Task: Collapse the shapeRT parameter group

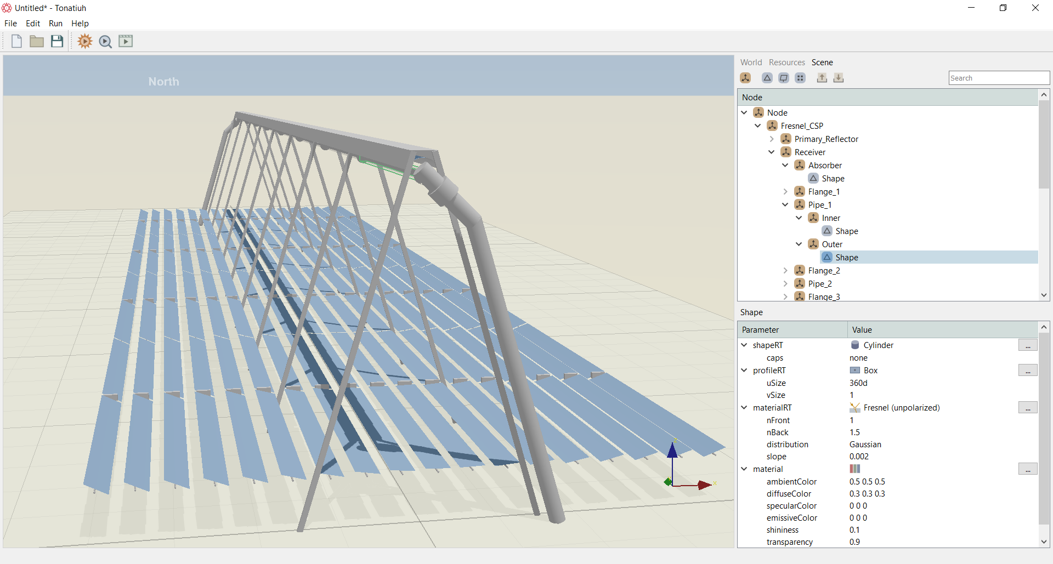Action: coord(744,345)
